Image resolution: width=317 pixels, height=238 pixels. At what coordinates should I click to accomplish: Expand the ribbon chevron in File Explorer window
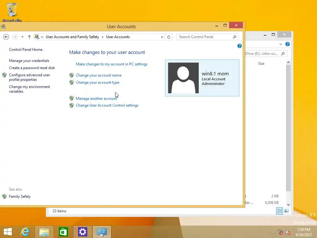(x=280, y=44)
